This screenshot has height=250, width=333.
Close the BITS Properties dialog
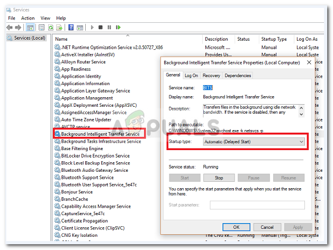tap(309, 62)
